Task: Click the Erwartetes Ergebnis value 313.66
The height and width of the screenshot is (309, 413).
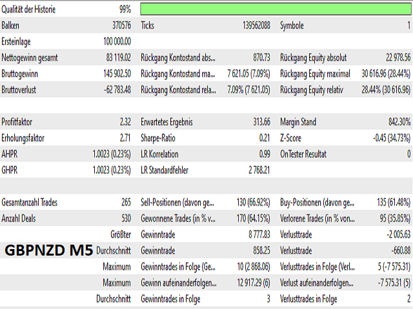Action: point(261,122)
